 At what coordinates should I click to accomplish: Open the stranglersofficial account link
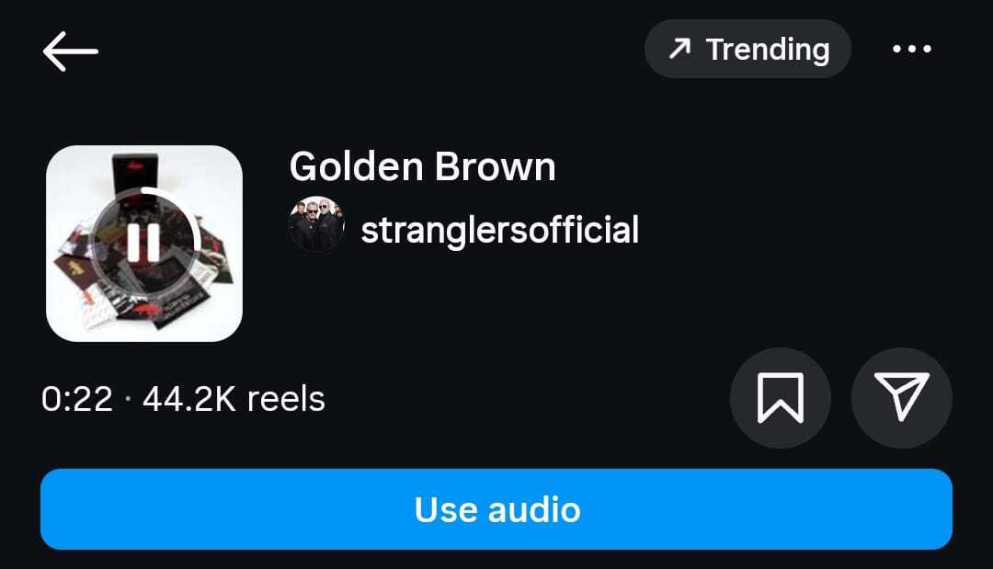click(499, 230)
